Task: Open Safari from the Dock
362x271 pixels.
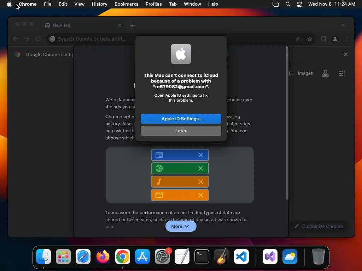Action: coord(83,257)
